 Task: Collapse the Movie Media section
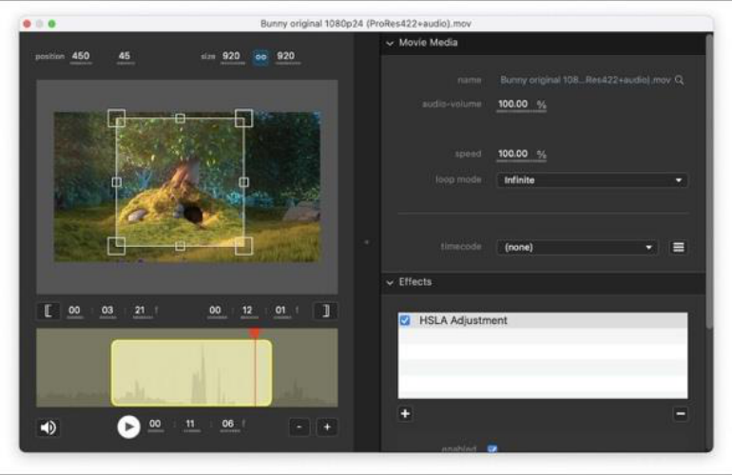[x=390, y=43]
